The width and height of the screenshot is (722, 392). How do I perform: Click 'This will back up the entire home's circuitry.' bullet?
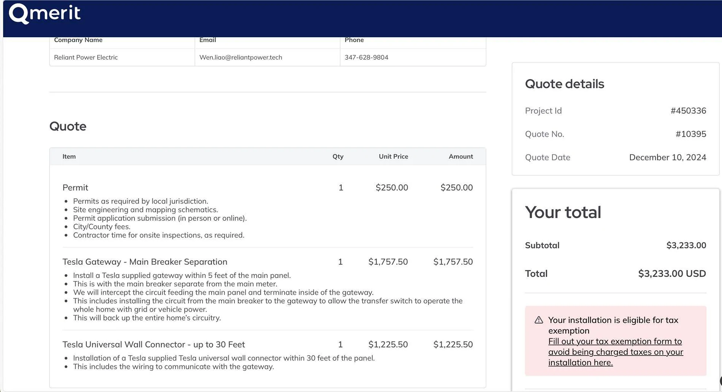(147, 318)
